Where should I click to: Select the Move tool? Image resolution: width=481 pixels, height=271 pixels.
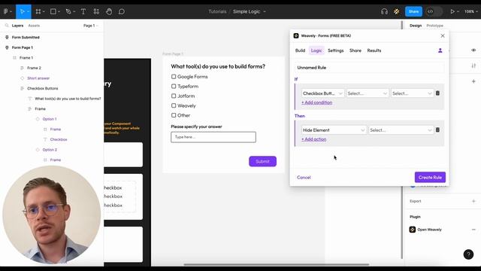coord(22,11)
